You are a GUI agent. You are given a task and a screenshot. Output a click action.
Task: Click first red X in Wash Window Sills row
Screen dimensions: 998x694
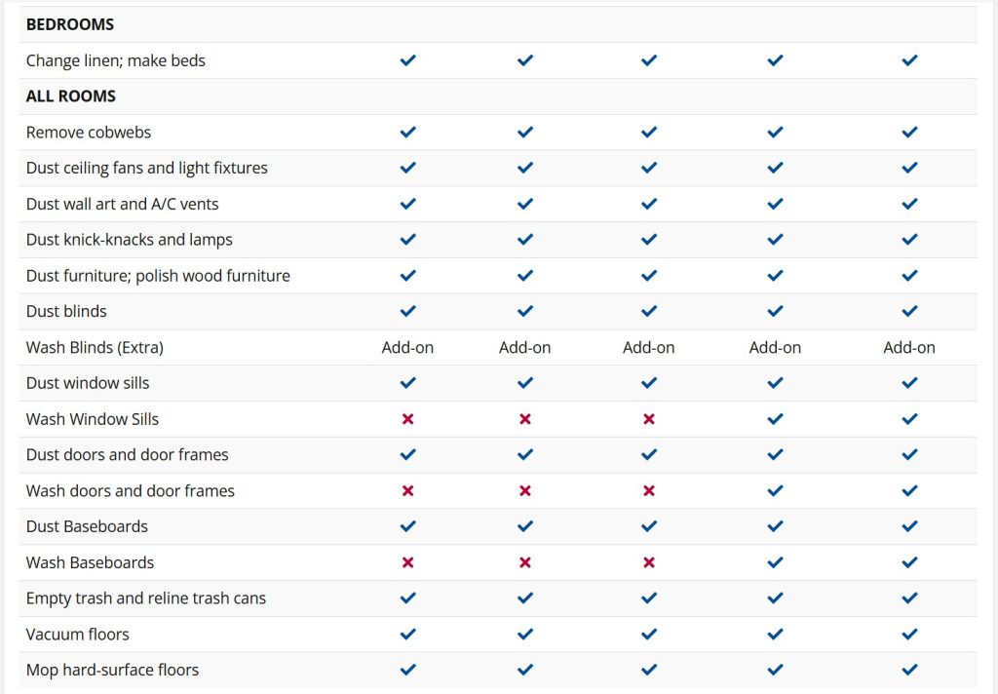pyautogui.click(x=407, y=419)
